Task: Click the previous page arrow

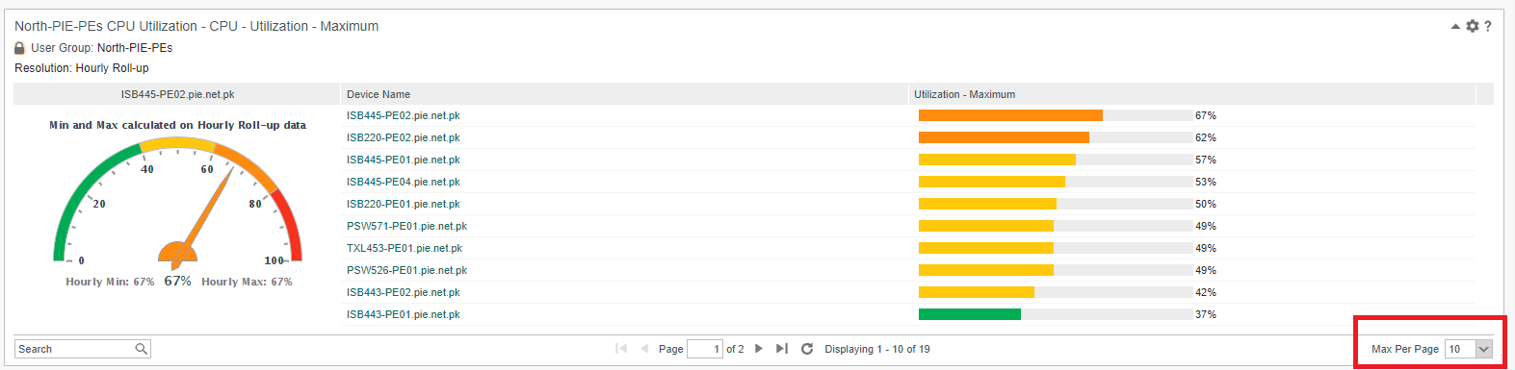Action: coord(644,349)
